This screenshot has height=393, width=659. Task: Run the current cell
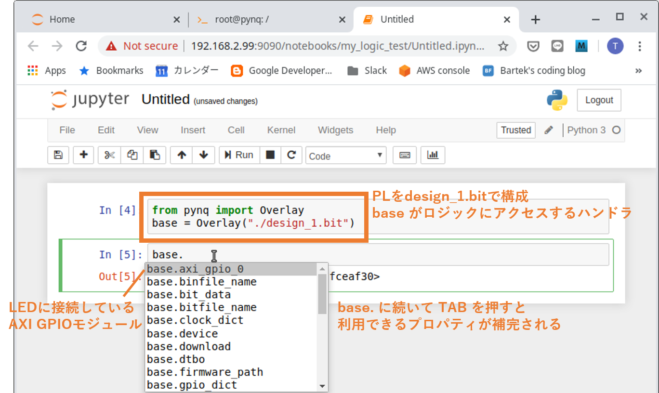239,155
